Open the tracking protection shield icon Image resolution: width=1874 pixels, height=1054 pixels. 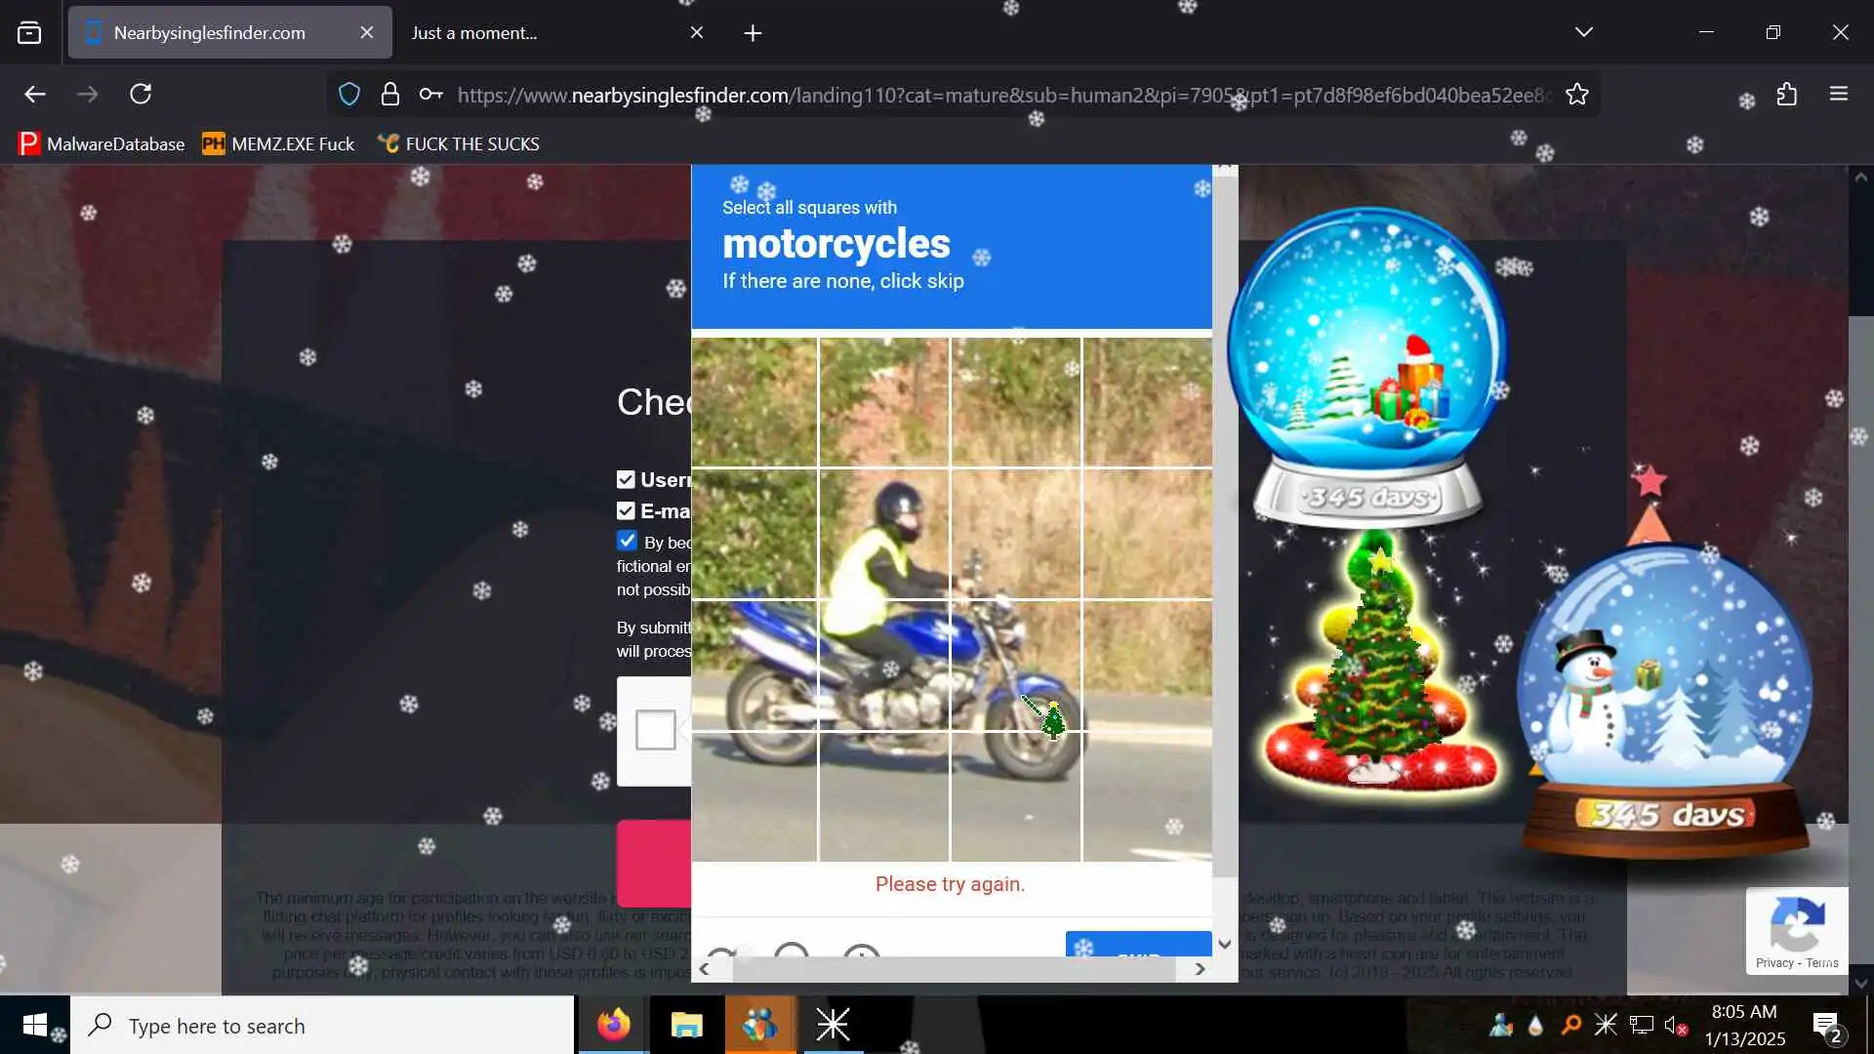coord(348,95)
